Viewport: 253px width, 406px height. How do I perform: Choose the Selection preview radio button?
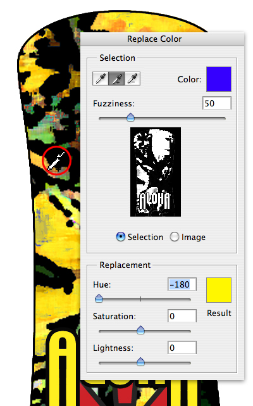pos(121,237)
